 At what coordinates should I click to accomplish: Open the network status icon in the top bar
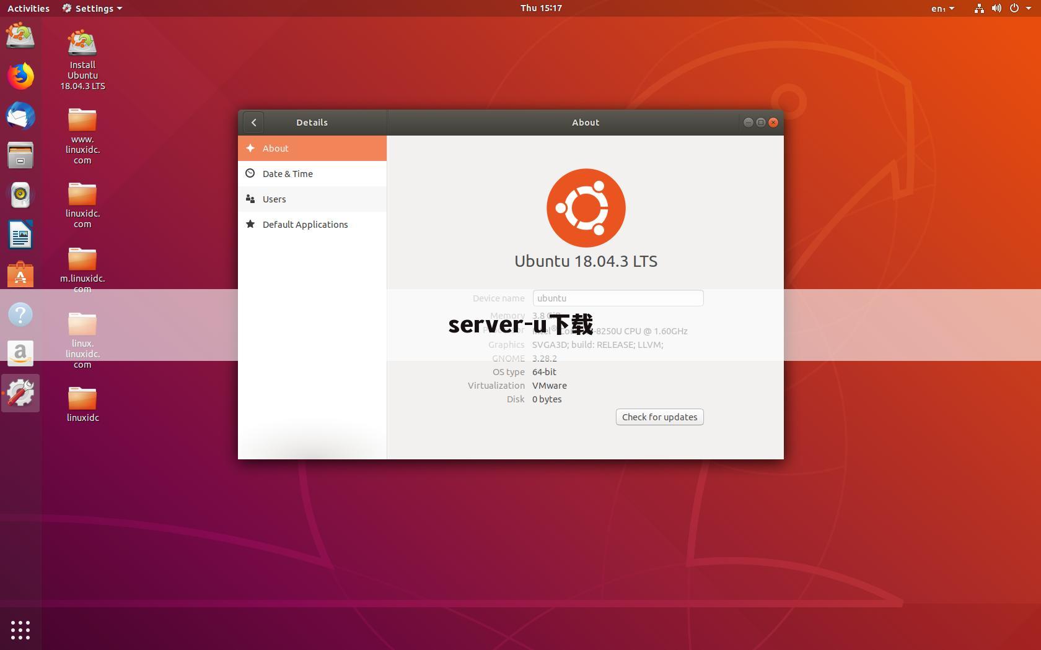[x=979, y=8]
